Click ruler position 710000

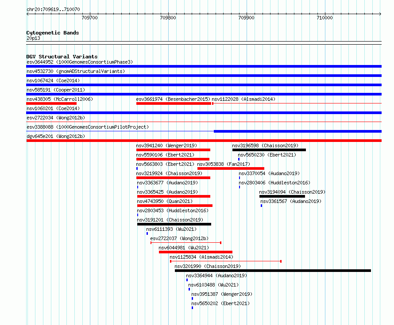click(x=324, y=18)
